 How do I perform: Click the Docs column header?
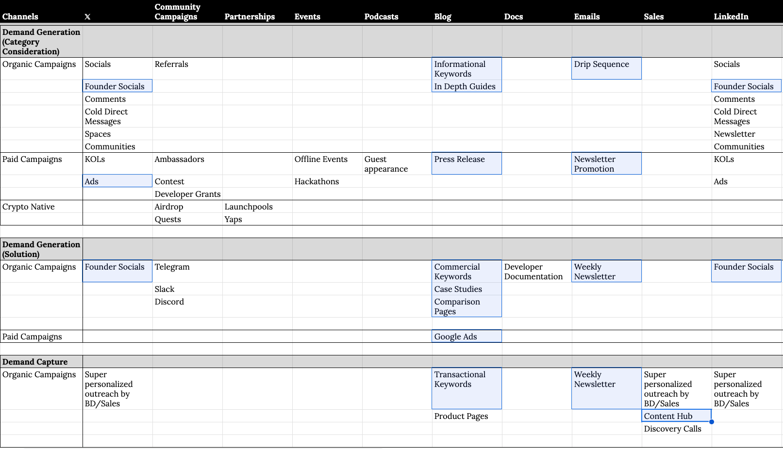click(537, 12)
